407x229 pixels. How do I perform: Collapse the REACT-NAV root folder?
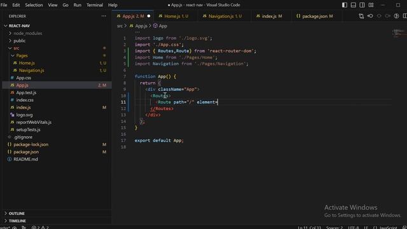[56, 25]
